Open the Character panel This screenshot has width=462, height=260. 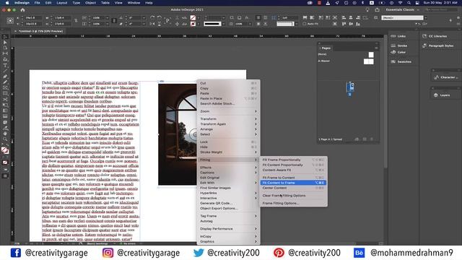click(446, 77)
